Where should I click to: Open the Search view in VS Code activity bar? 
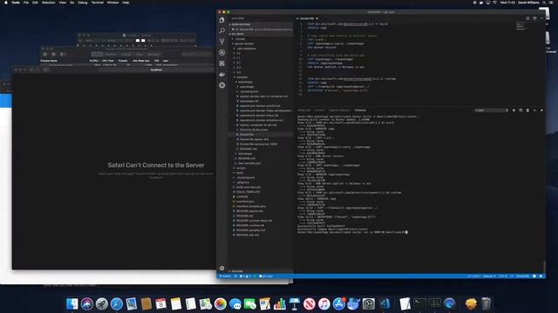pos(222,31)
